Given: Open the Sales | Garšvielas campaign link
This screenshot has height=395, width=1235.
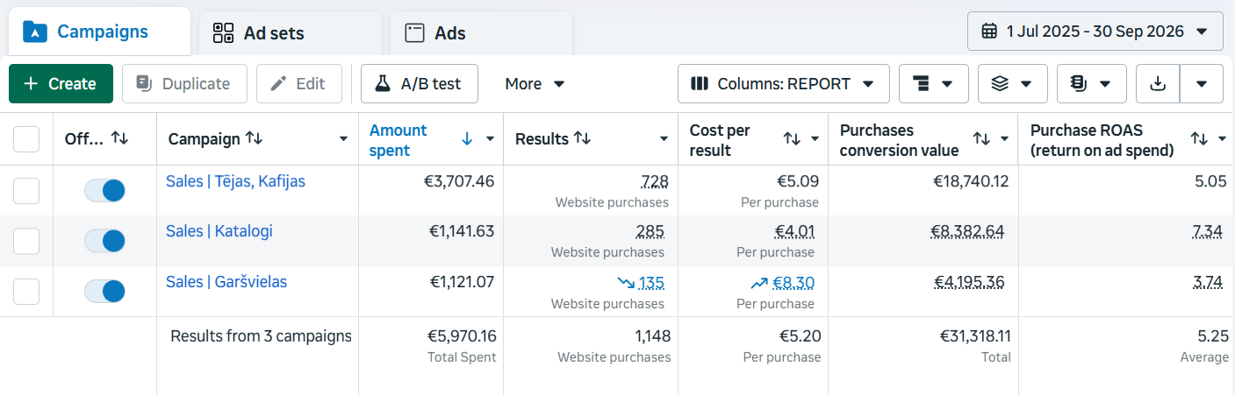Looking at the screenshot, I should click(226, 282).
